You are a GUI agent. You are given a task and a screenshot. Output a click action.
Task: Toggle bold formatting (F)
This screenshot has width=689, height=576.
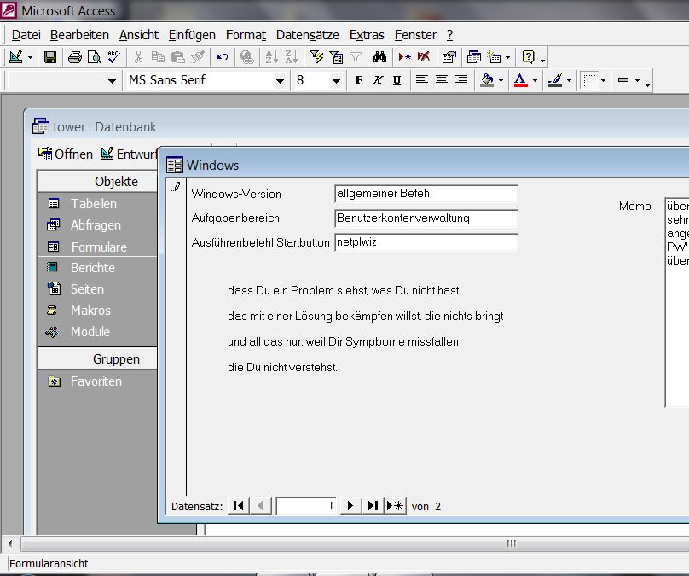click(358, 80)
